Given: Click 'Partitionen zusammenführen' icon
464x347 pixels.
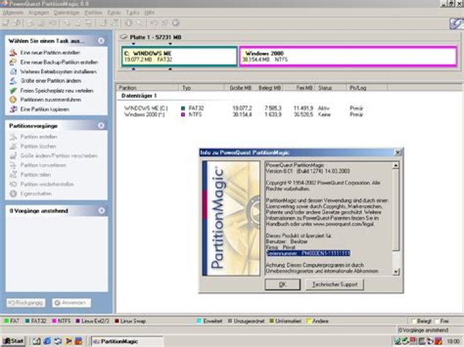Looking at the screenshot, I should (x=13, y=100).
